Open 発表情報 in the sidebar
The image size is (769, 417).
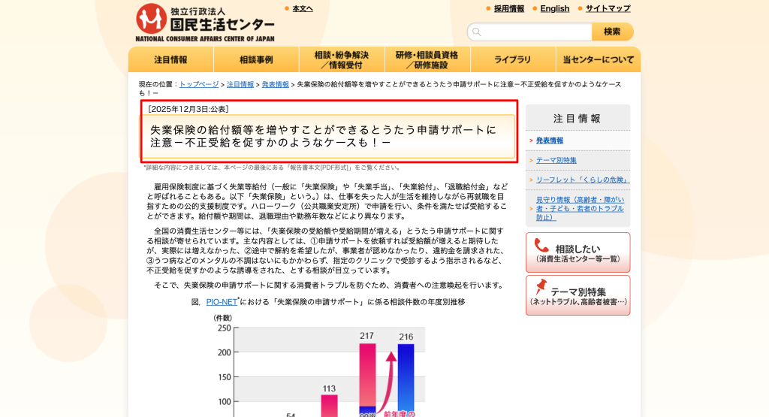tap(549, 141)
